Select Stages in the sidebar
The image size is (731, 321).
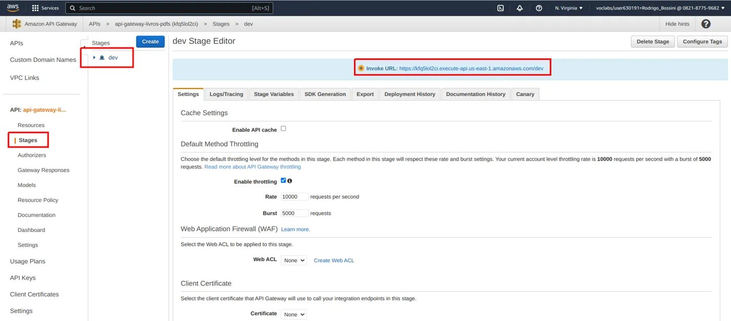click(28, 140)
